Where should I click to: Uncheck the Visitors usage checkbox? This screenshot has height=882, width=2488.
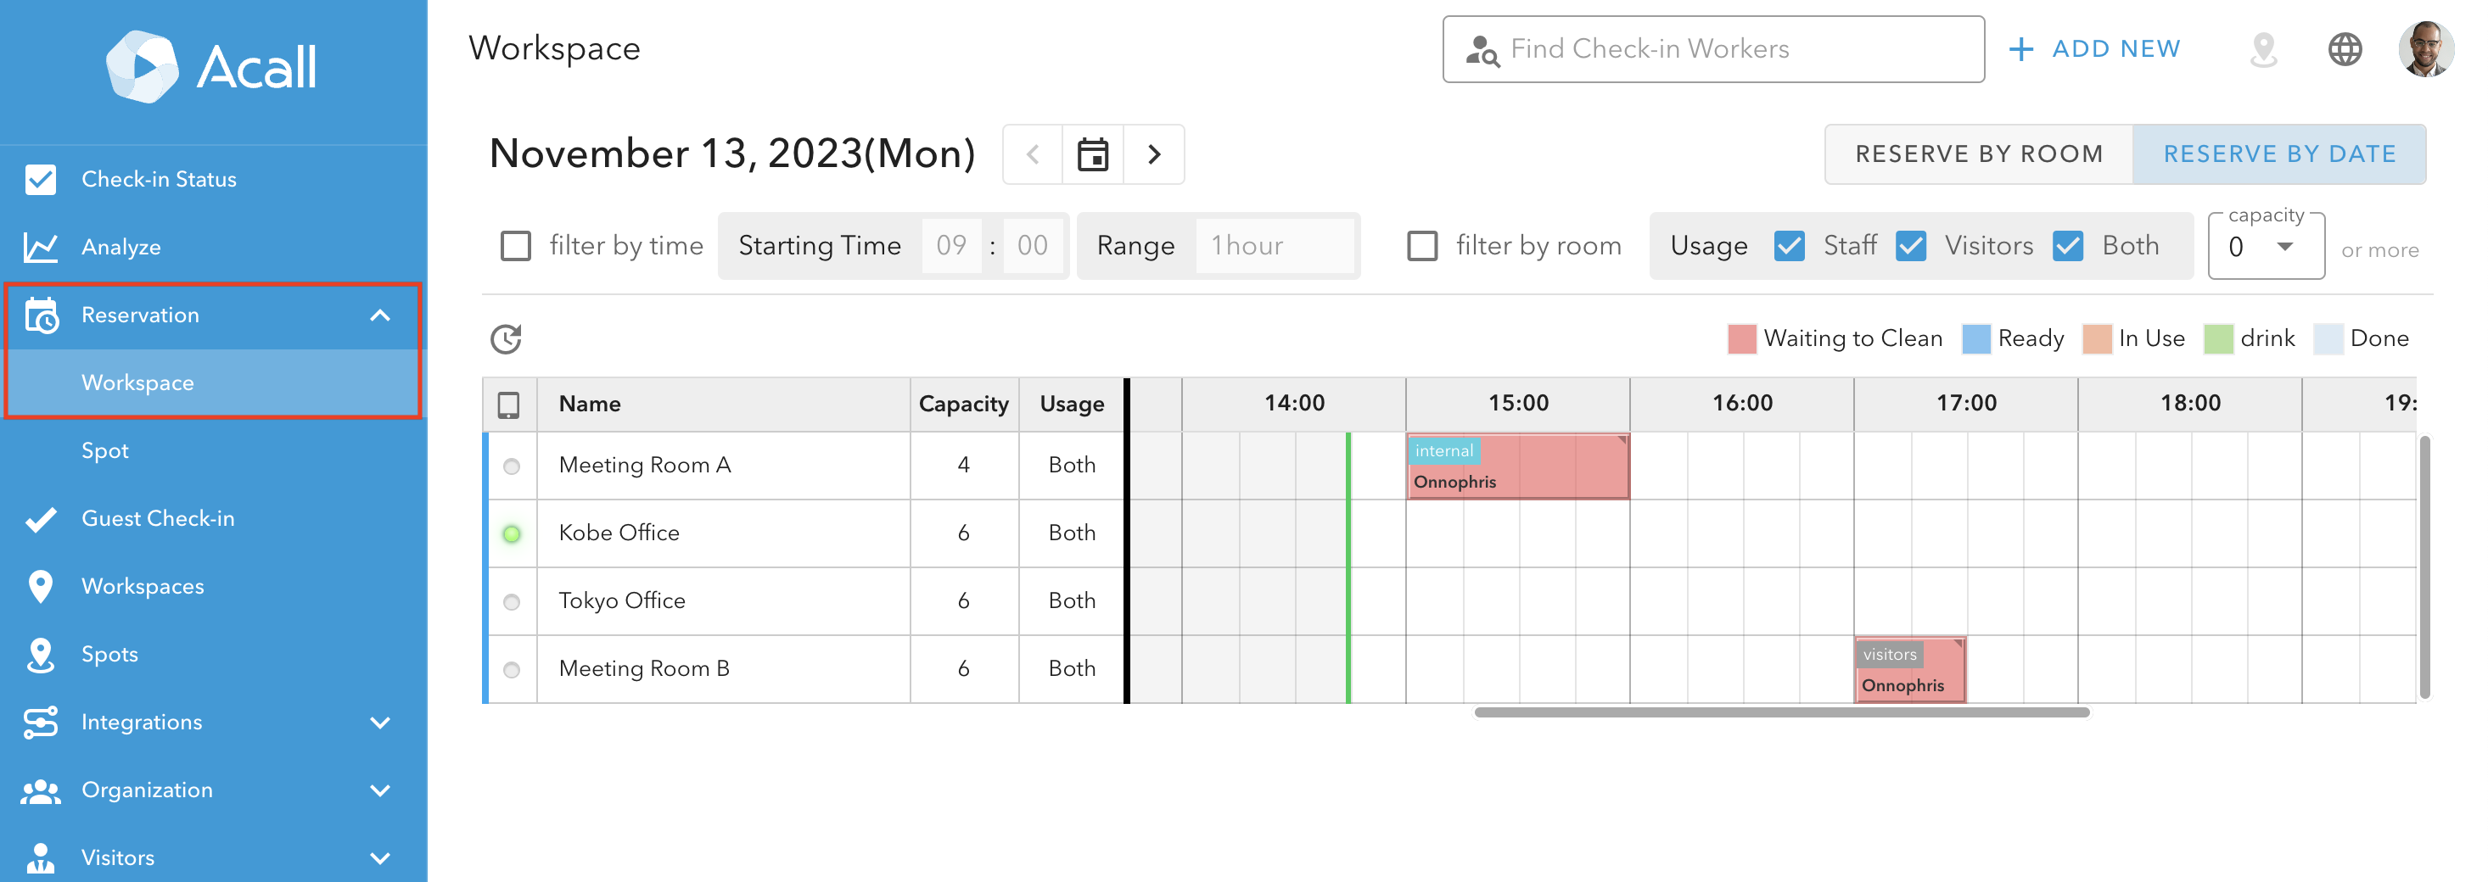[x=1910, y=246]
